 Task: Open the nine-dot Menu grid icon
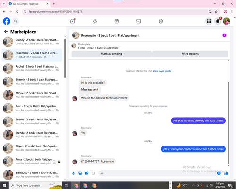tap(209, 21)
